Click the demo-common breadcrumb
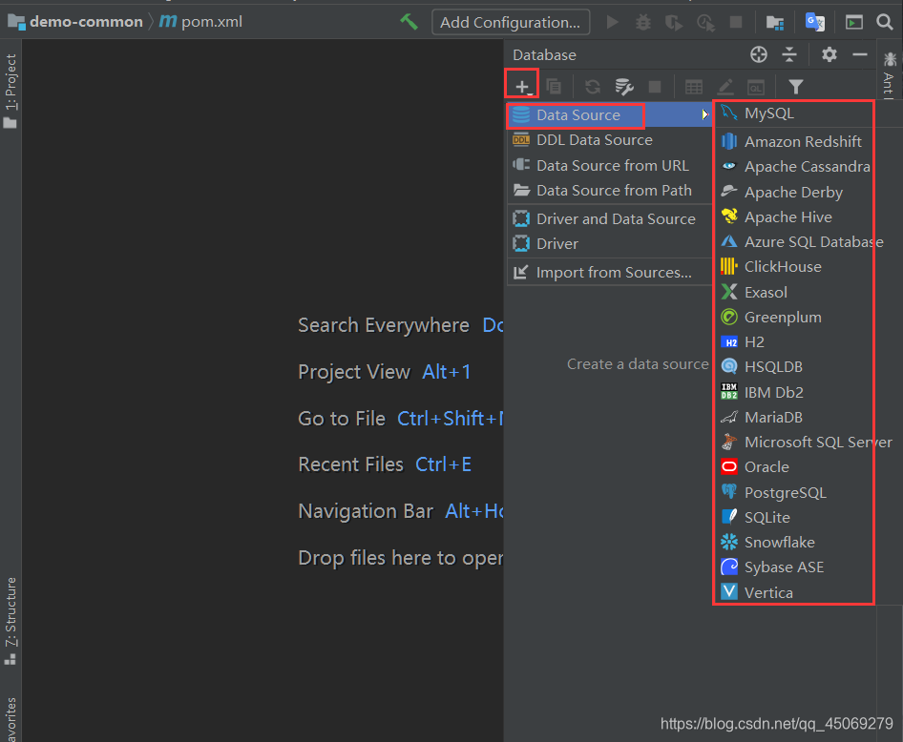This screenshot has width=903, height=742. click(75, 22)
